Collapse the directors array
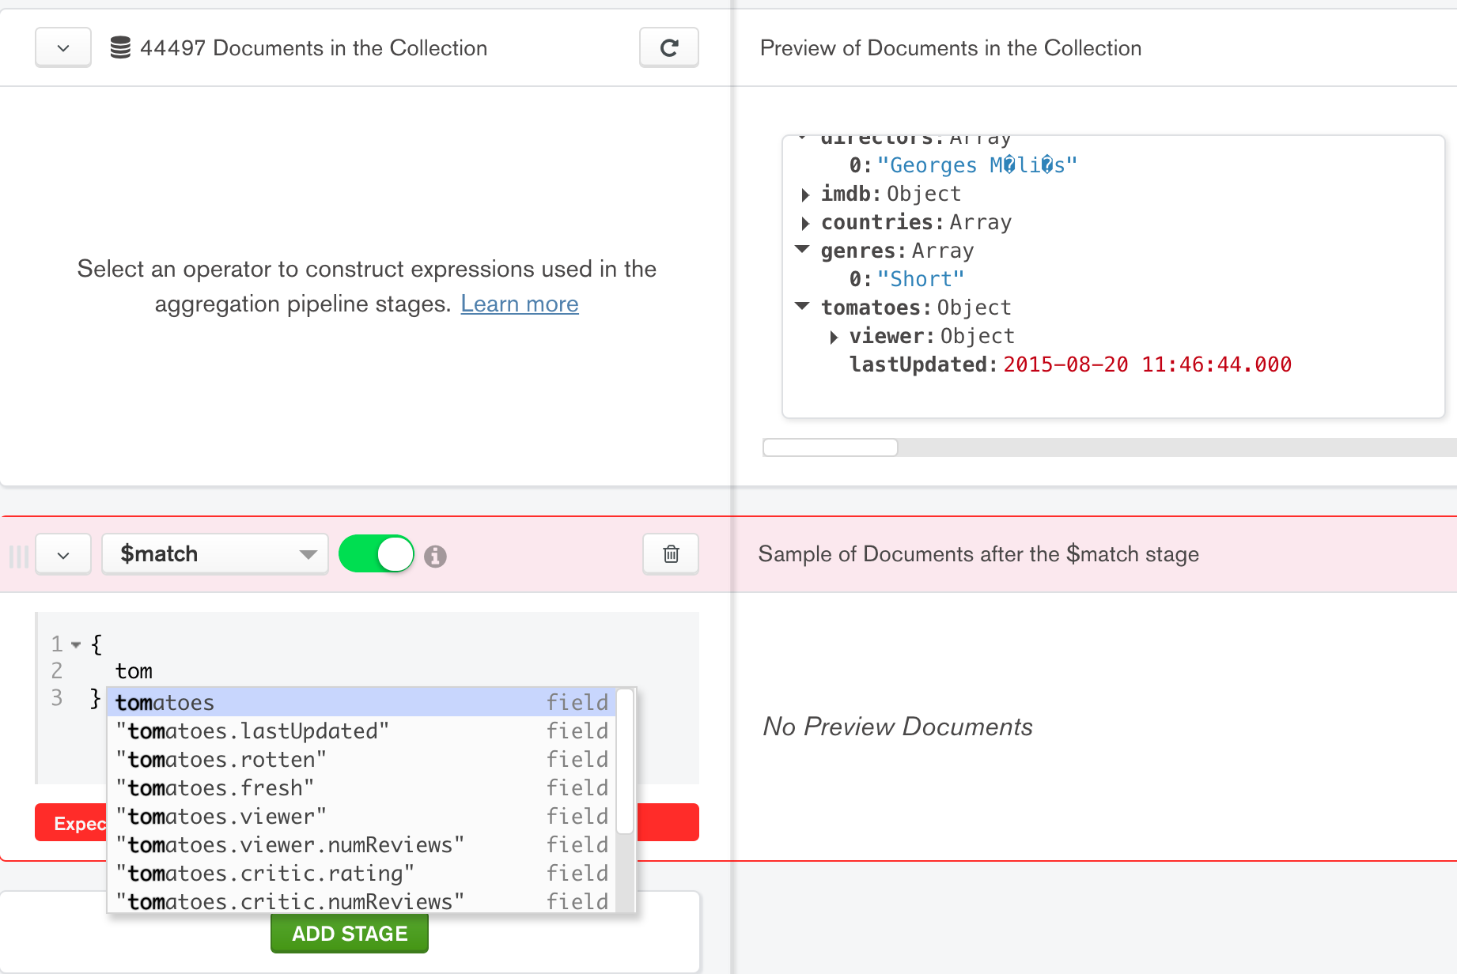Screen dimensions: 1457x974 coord(801,138)
